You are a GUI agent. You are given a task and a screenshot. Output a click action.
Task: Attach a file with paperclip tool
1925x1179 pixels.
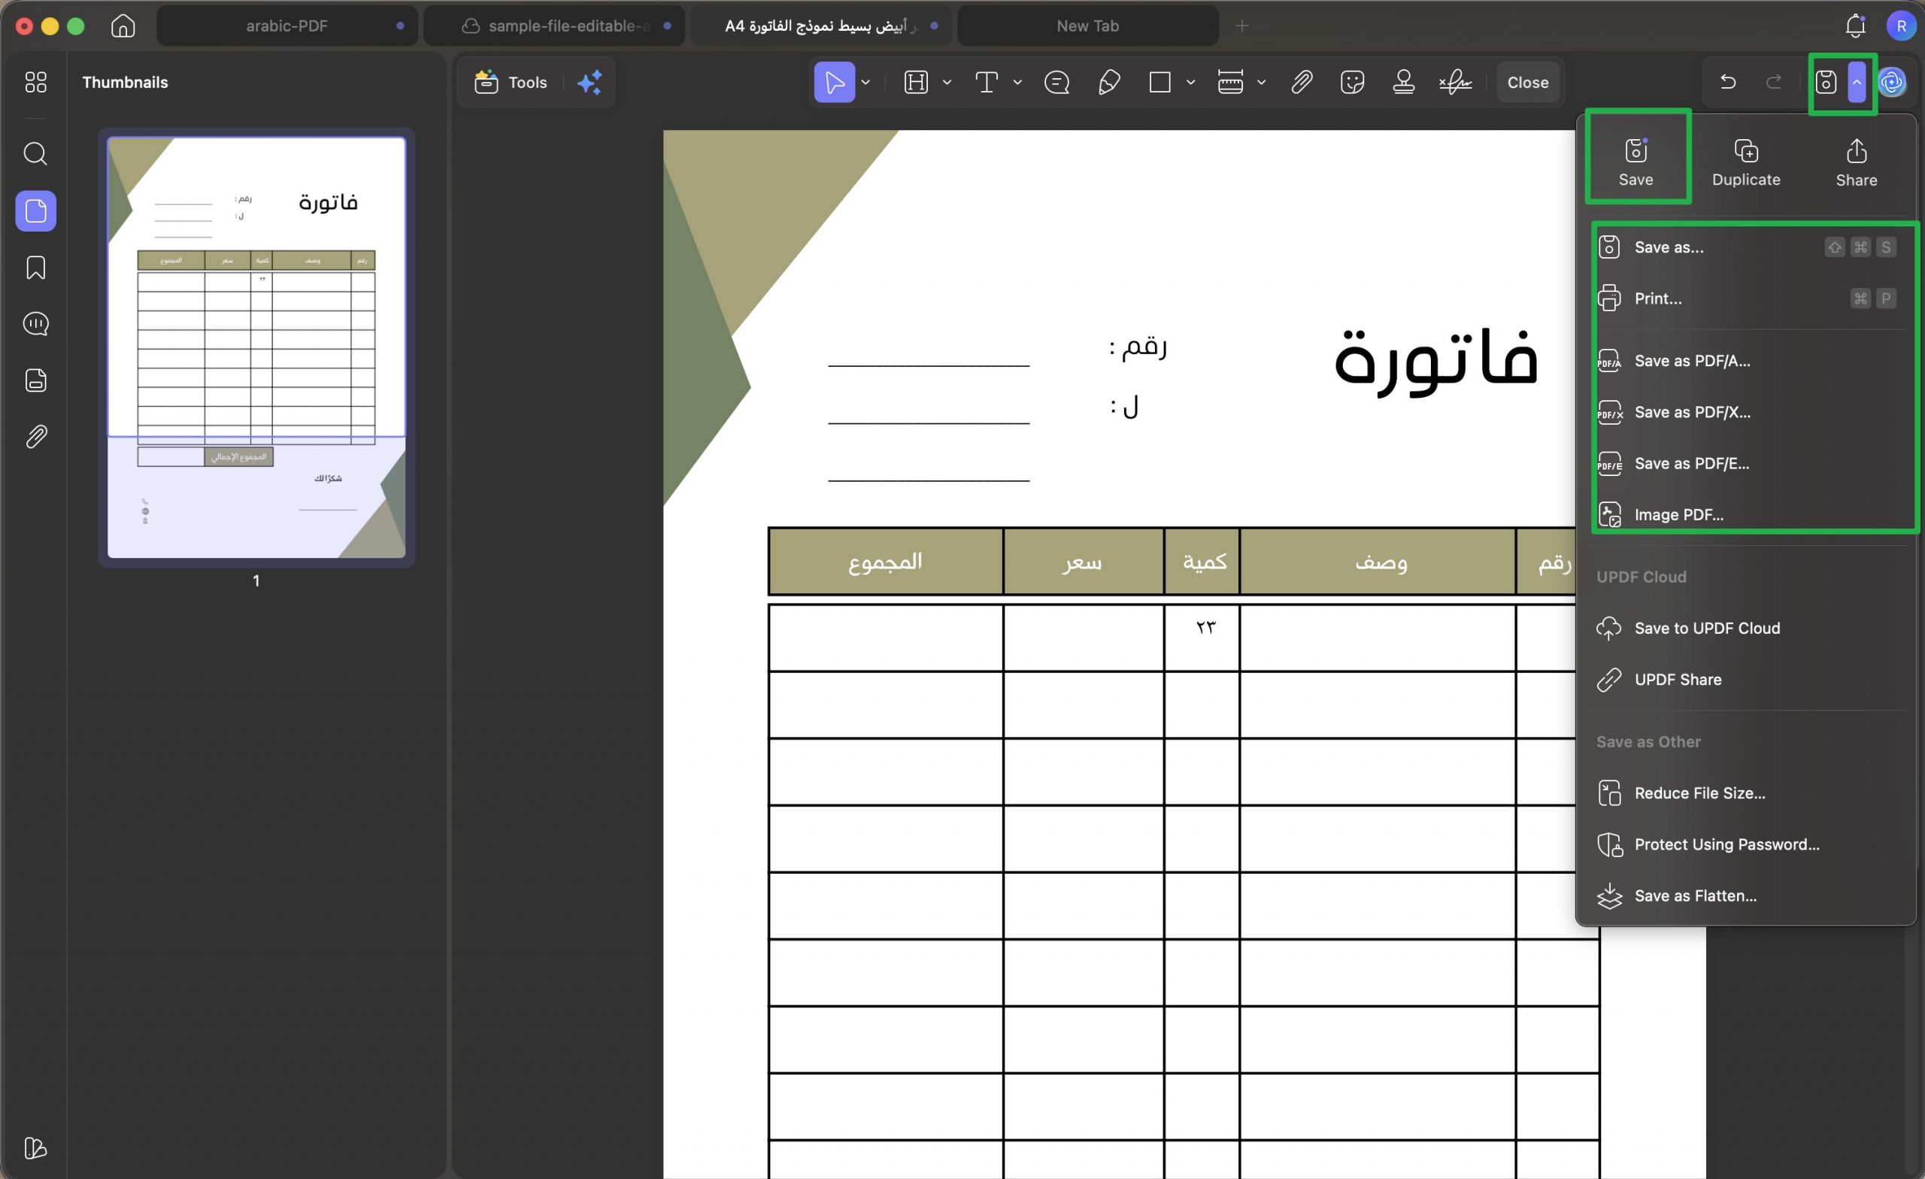[1302, 82]
